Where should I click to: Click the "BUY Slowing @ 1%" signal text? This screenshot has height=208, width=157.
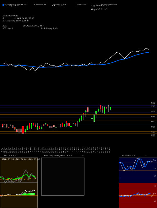[x=49, y=28]
